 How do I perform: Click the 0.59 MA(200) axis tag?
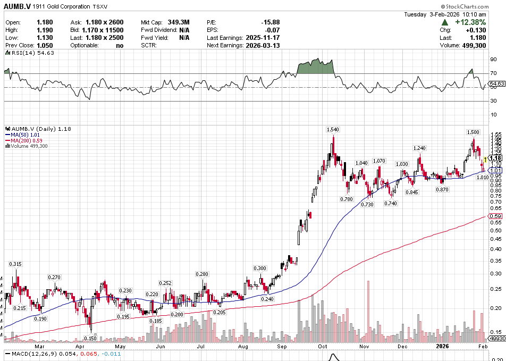click(x=496, y=216)
